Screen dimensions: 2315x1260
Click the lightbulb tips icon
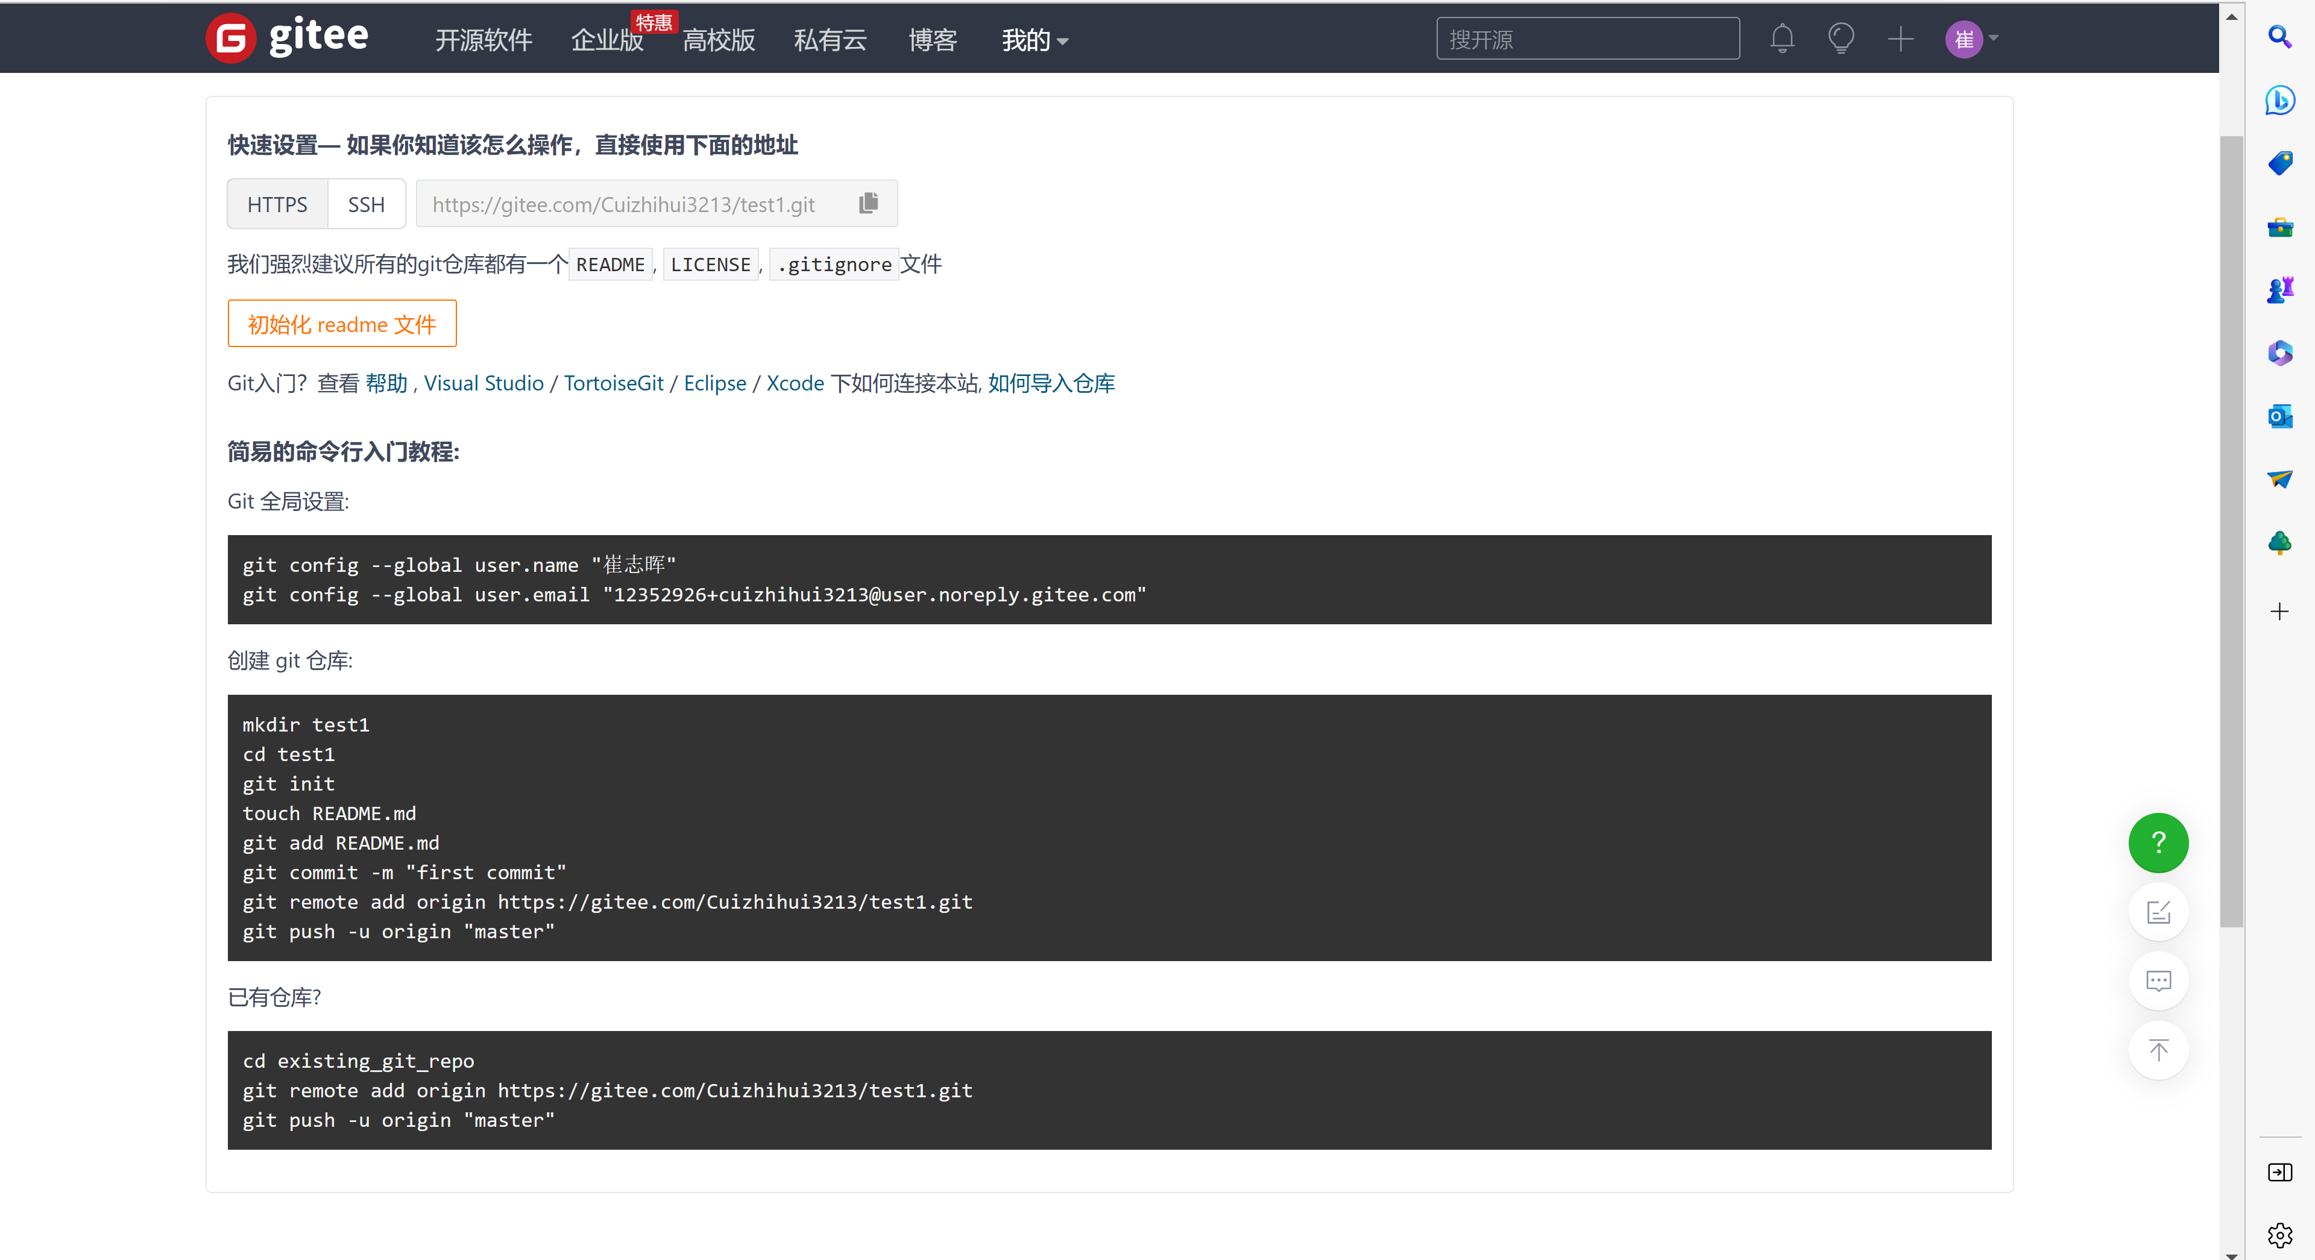click(x=1841, y=39)
